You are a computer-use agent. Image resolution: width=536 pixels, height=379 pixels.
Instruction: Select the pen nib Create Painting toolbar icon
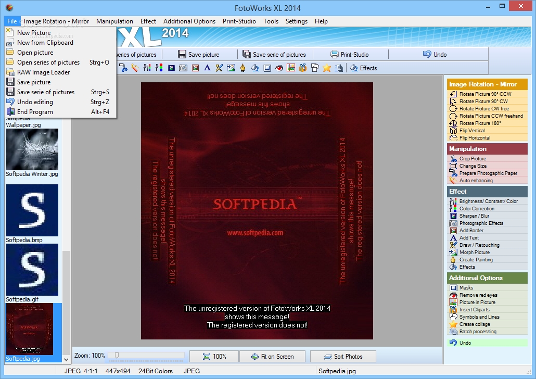[x=243, y=68]
